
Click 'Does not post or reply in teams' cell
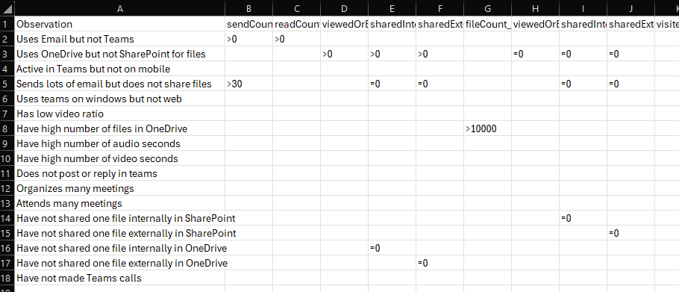pyautogui.click(x=120, y=174)
